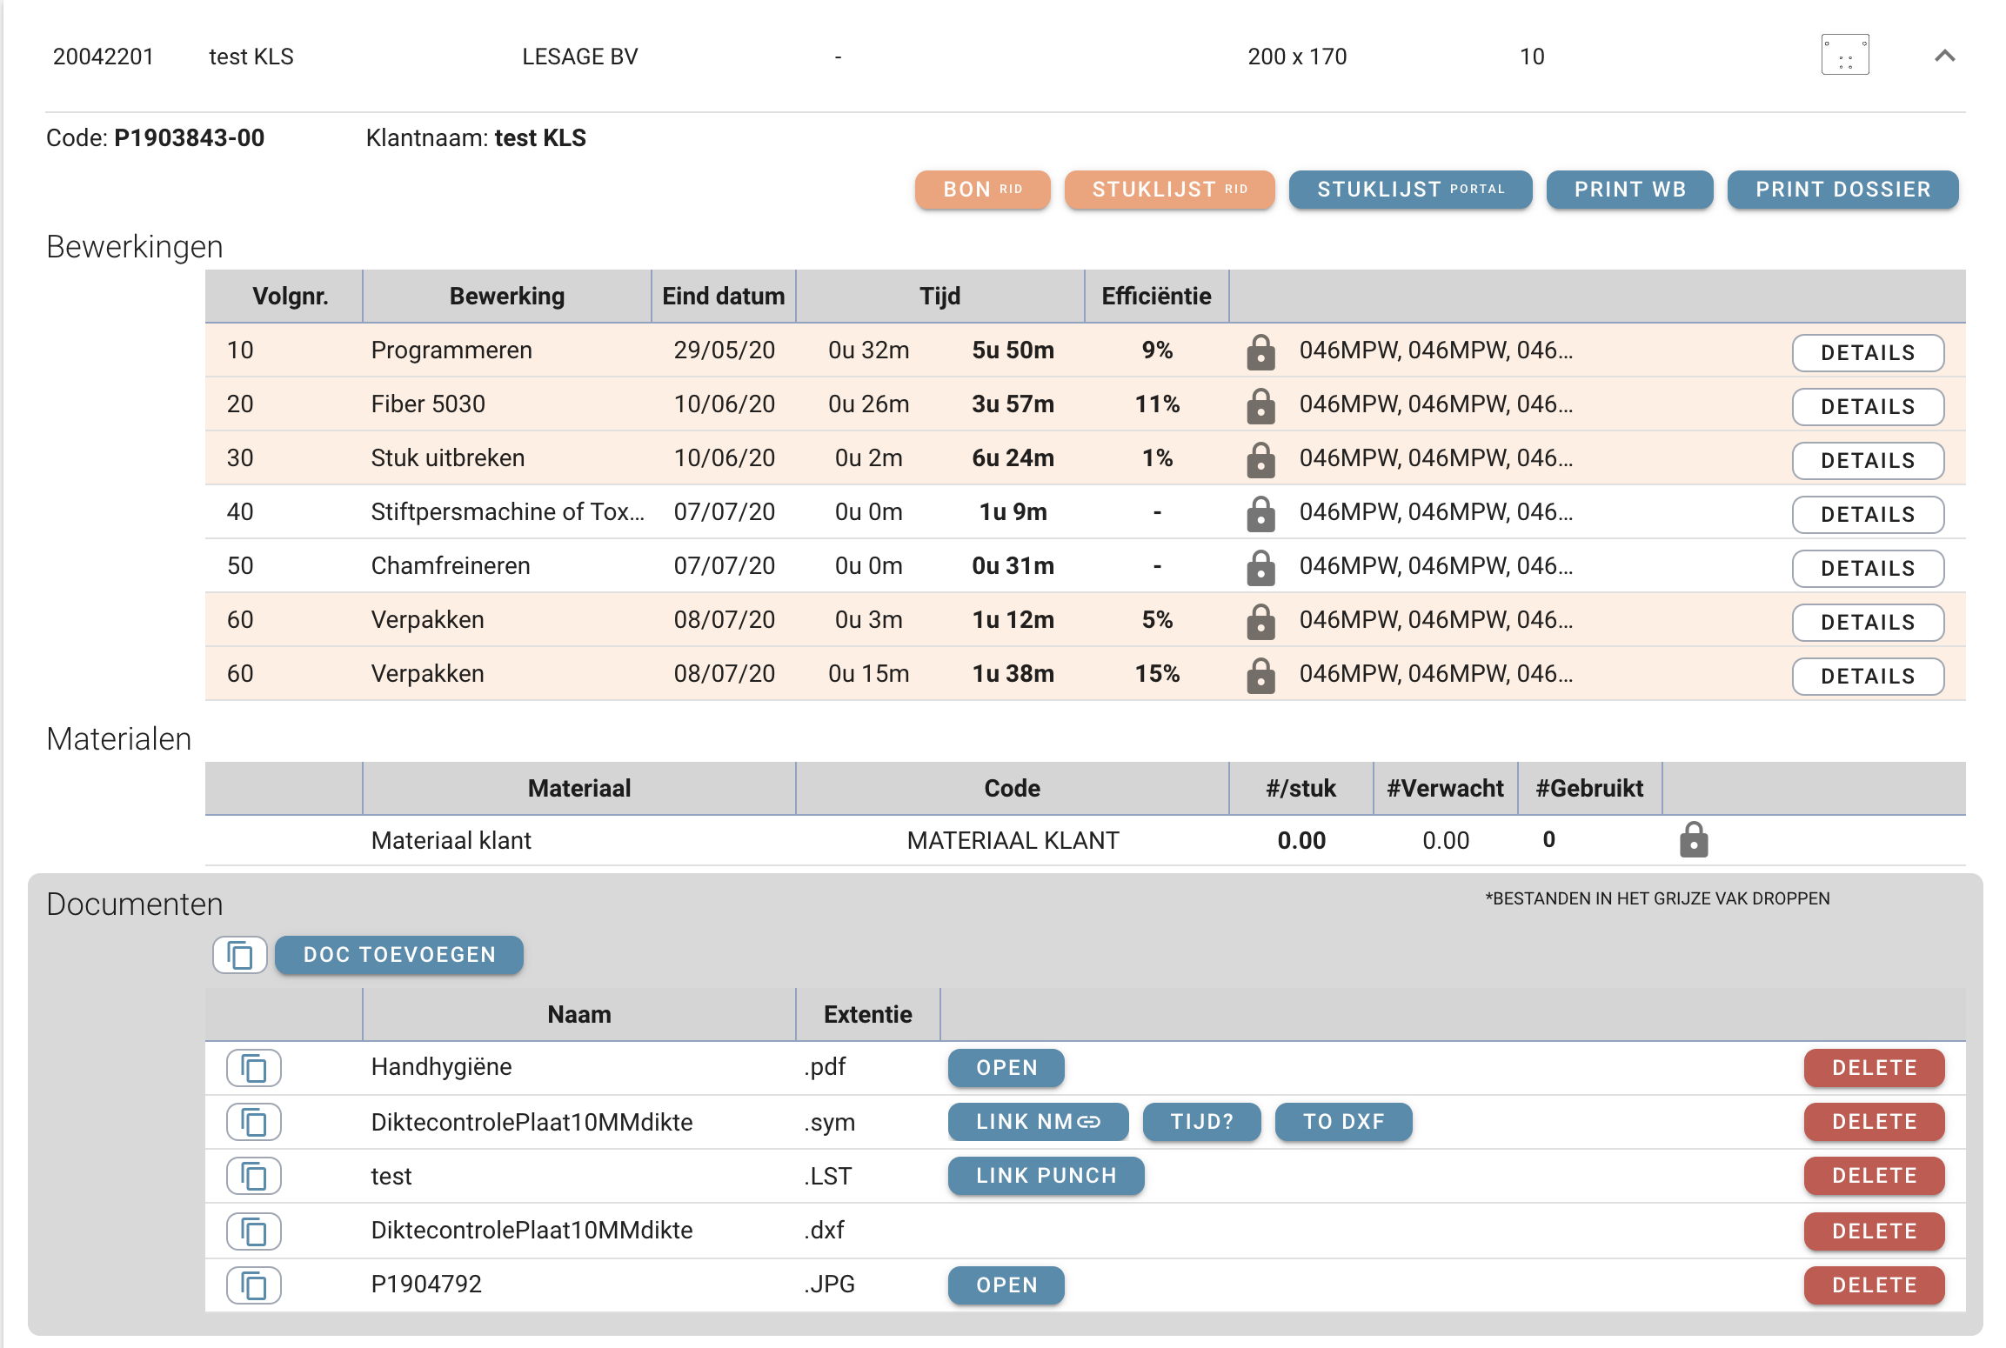Click the #Verwacht column header
Screen dimensions: 2006x1348
1446,789
